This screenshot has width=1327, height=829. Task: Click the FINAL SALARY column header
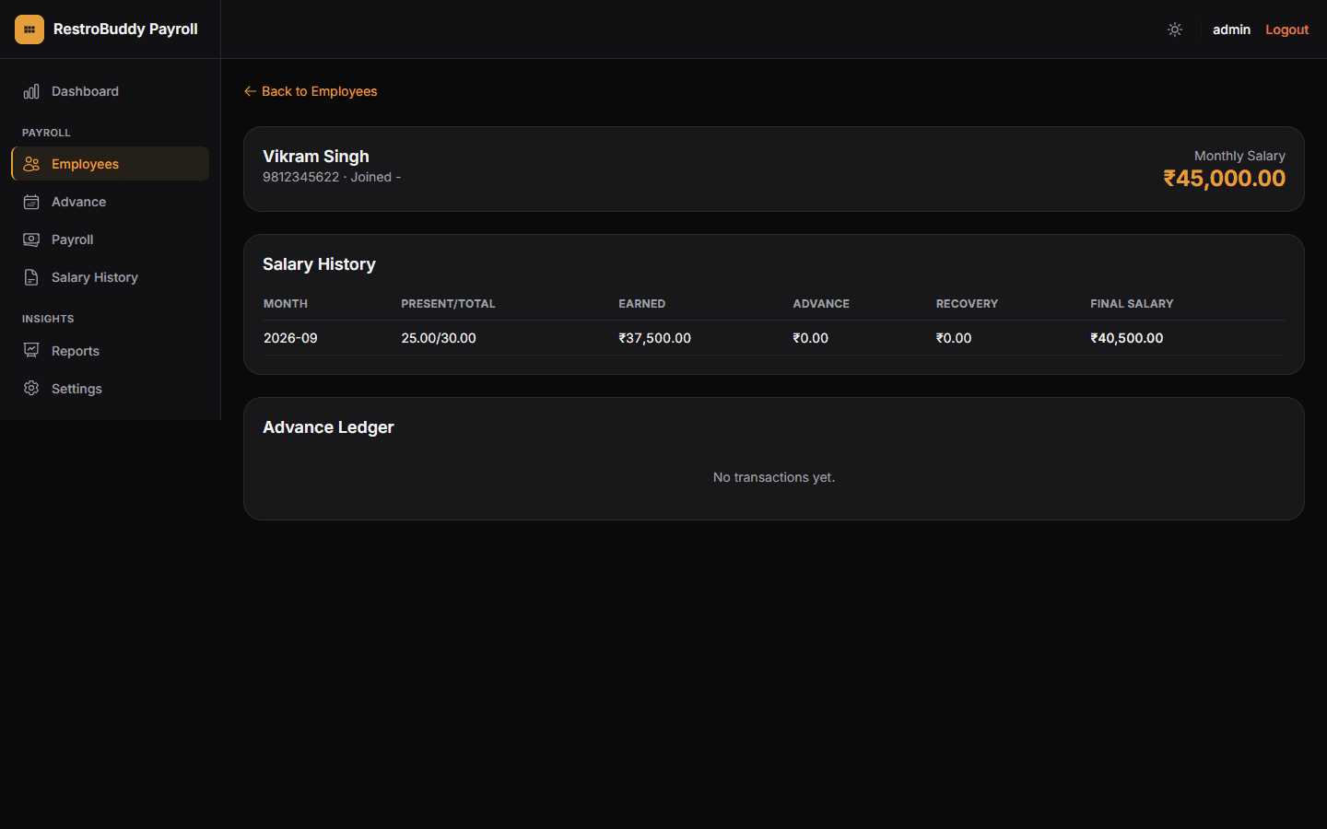click(x=1132, y=304)
